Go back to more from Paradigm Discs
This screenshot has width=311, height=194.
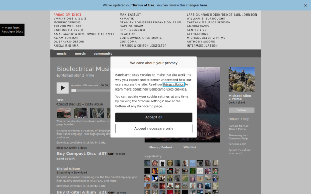pos(12,29)
